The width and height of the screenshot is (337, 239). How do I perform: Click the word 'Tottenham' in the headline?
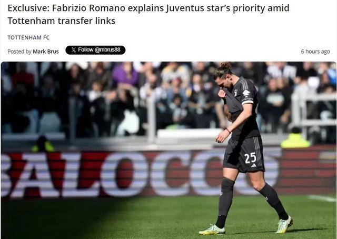32,21
